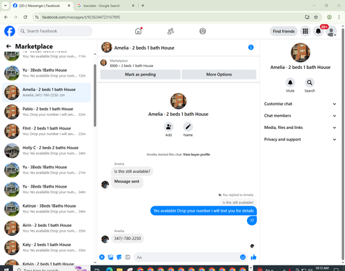Open the emoji picker in message box
The height and width of the screenshot is (271, 345).
pos(243,257)
